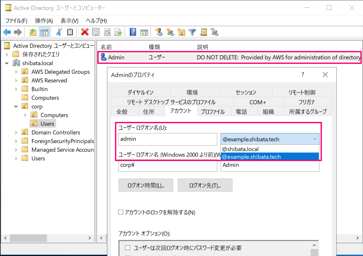Click the user logon name field containing admin
This screenshot has height=256, width=363.
168,139
